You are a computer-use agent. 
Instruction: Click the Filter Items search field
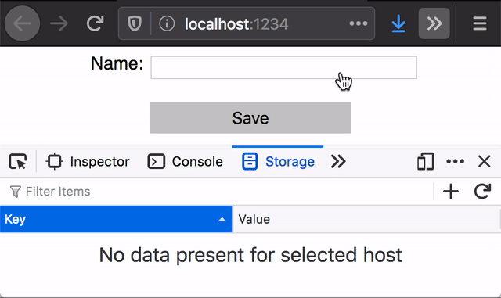point(221,192)
